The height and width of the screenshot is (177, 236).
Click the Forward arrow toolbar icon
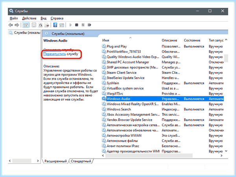pyautogui.click(x=17, y=25)
